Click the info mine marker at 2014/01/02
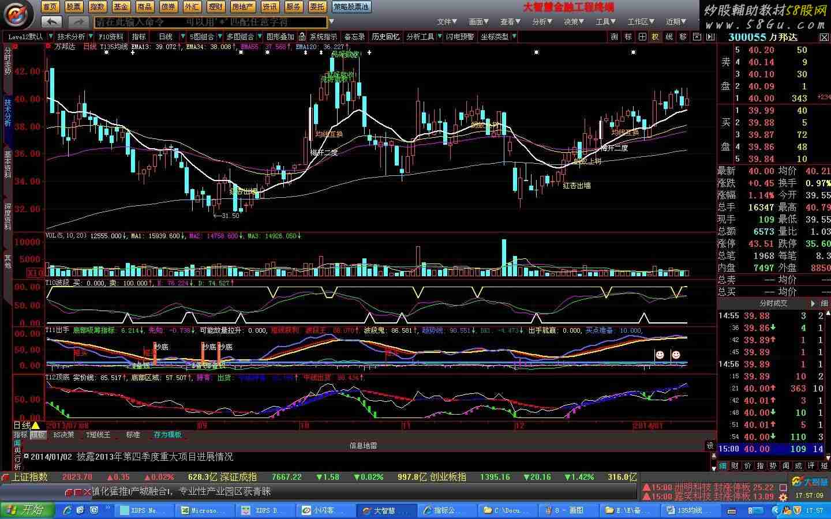The height and width of the screenshot is (519, 831). [26, 456]
